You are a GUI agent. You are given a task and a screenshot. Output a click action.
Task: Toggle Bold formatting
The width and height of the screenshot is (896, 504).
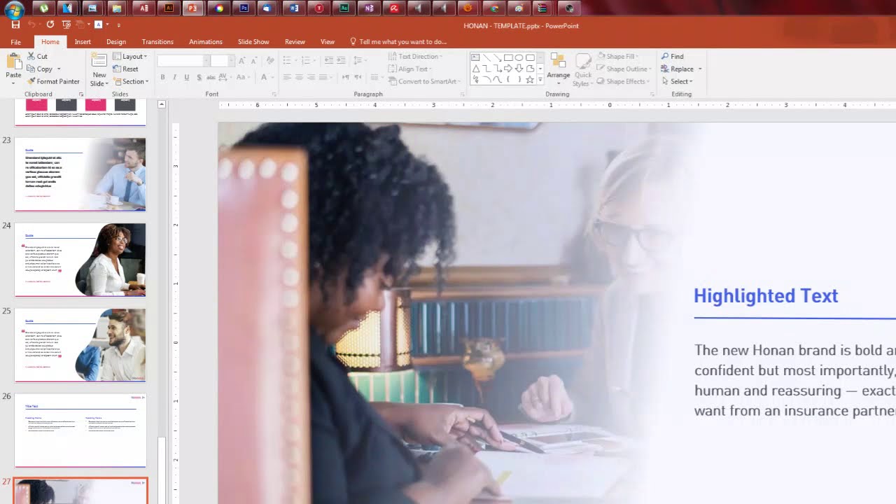click(x=162, y=77)
